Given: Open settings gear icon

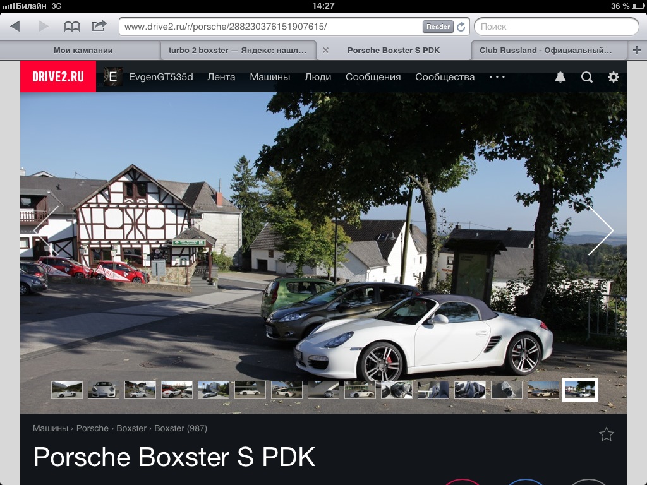Looking at the screenshot, I should (x=613, y=77).
